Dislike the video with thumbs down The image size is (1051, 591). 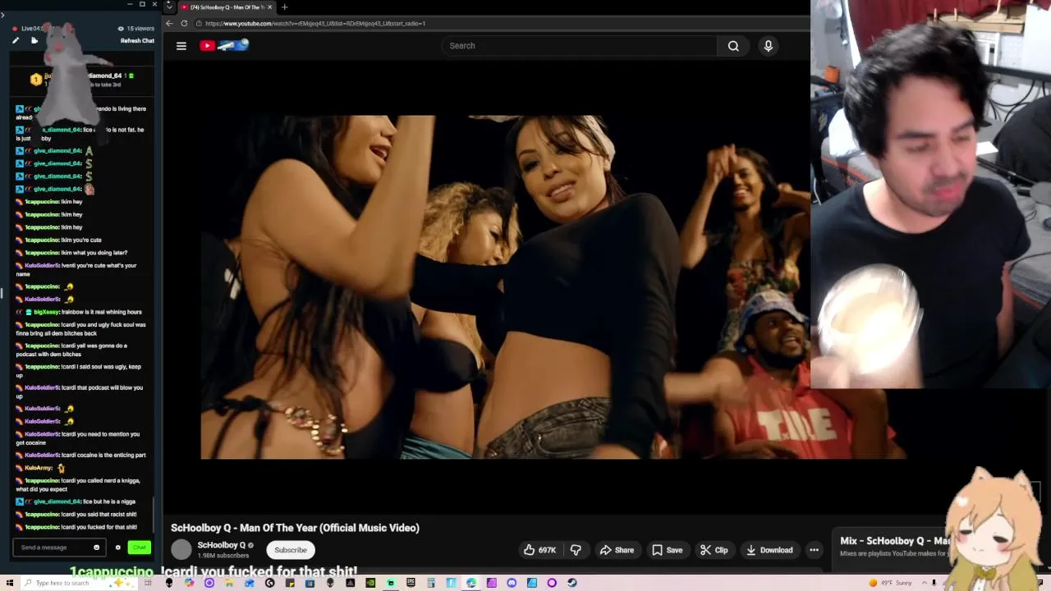click(x=576, y=550)
